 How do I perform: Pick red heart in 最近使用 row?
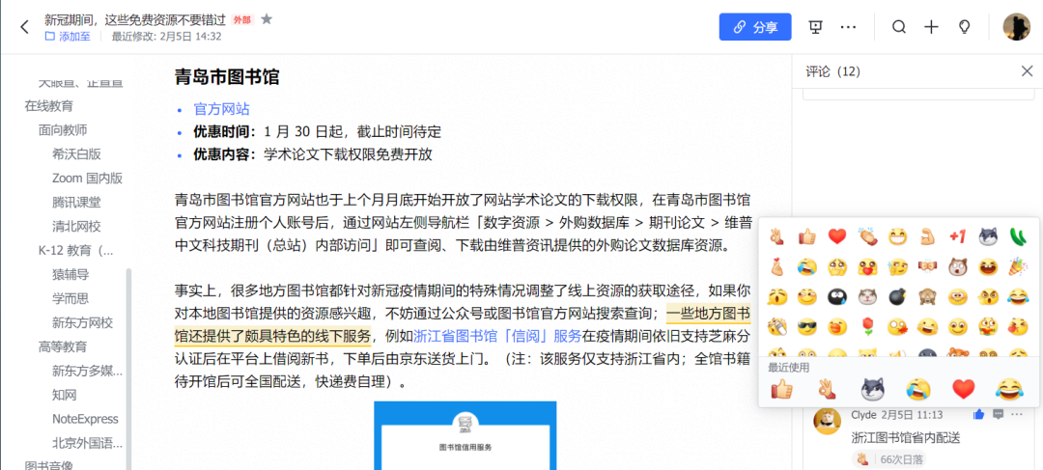point(963,388)
